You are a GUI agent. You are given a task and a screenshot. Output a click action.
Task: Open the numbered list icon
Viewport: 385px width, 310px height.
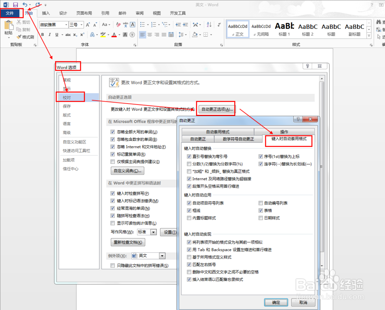(154, 25)
